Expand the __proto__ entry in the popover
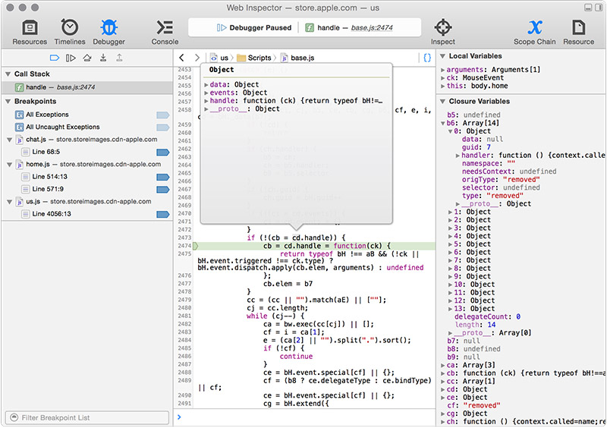 [x=206, y=109]
